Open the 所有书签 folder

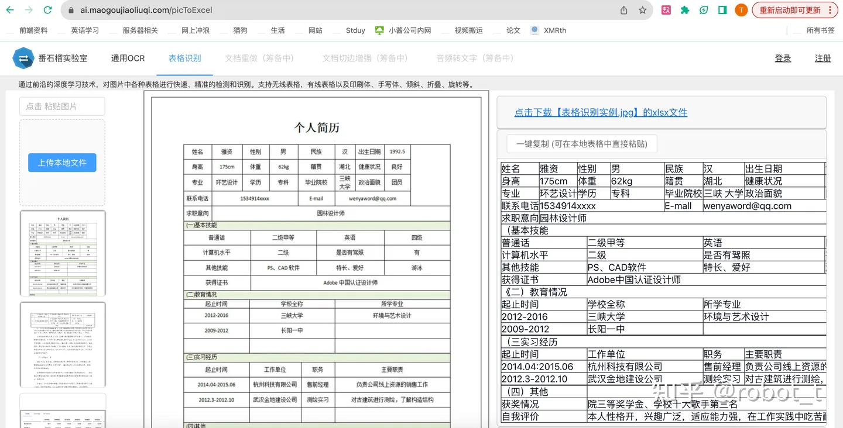(x=814, y=30)
